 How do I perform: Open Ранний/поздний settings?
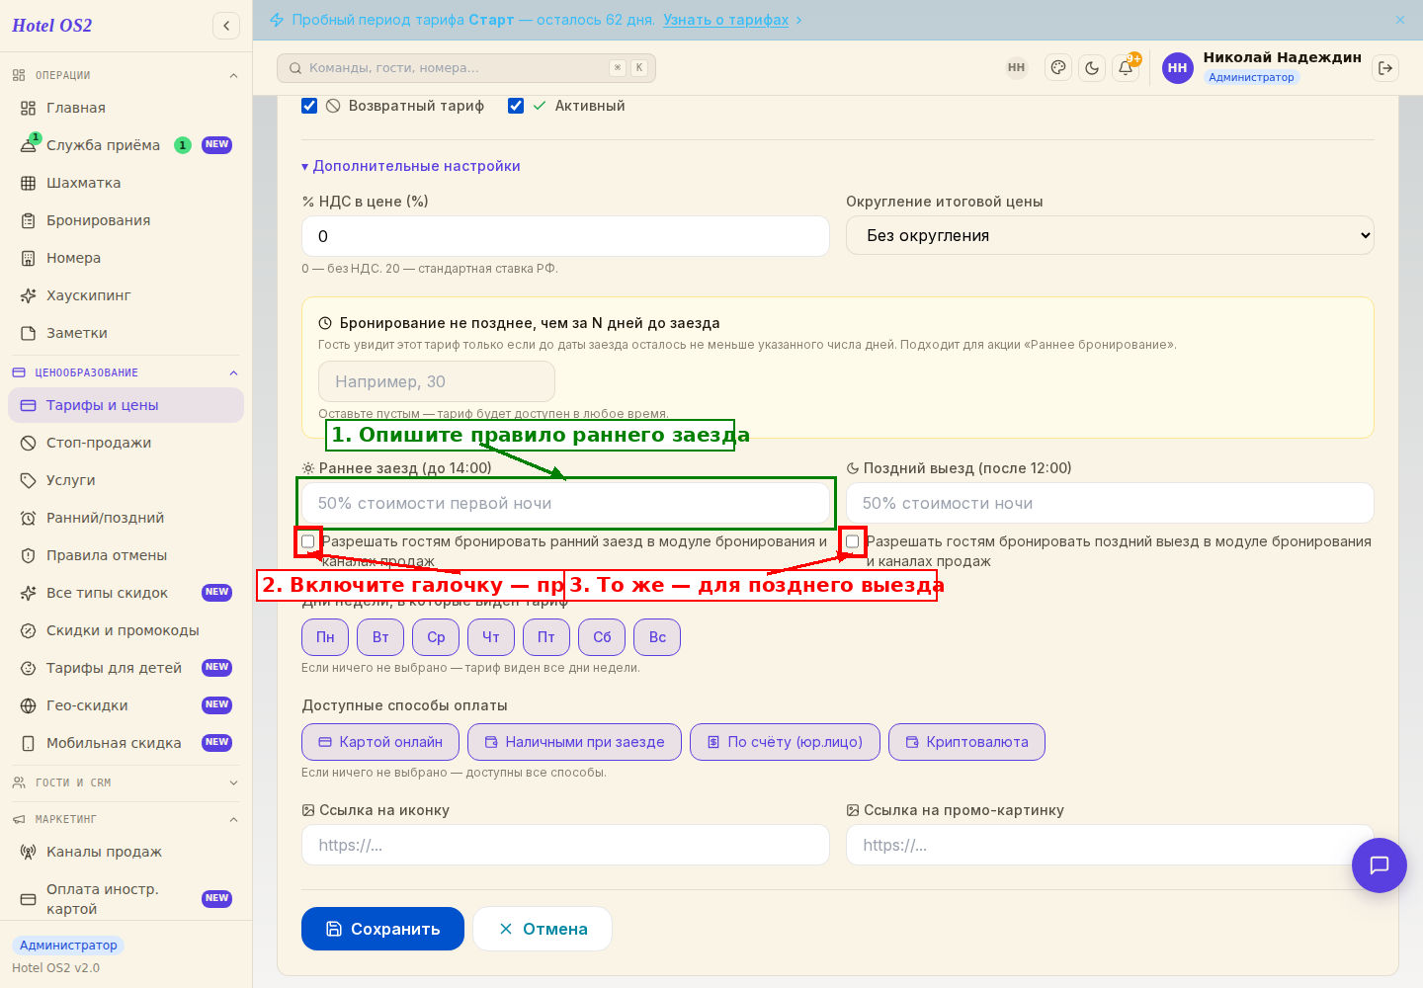pyautogui.click(x=126, y=518)
